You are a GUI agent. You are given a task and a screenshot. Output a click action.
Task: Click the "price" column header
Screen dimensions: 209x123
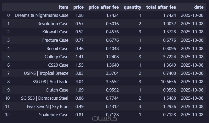[x=78, y=7]
